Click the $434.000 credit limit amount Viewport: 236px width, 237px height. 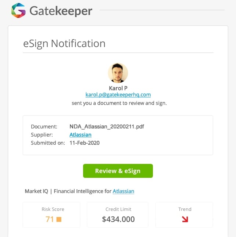click(118, 219)
